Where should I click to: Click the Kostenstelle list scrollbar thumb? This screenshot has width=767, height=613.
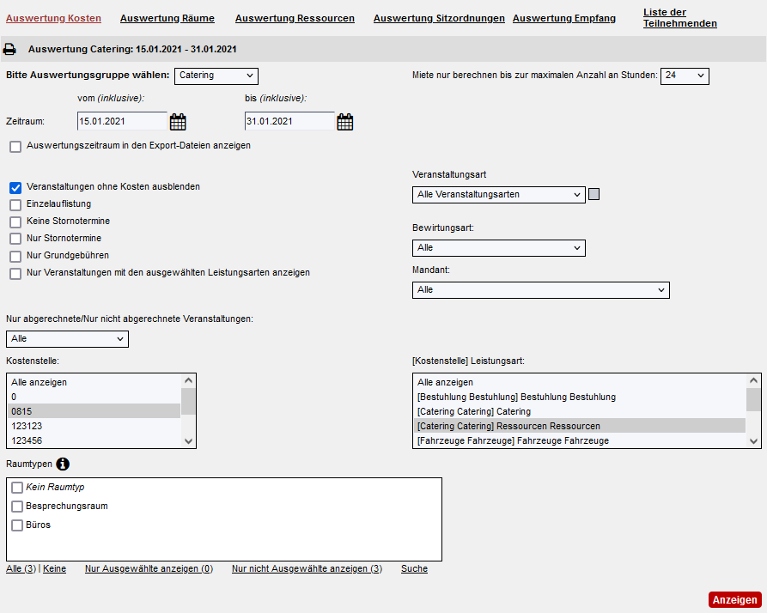(188, 401)
